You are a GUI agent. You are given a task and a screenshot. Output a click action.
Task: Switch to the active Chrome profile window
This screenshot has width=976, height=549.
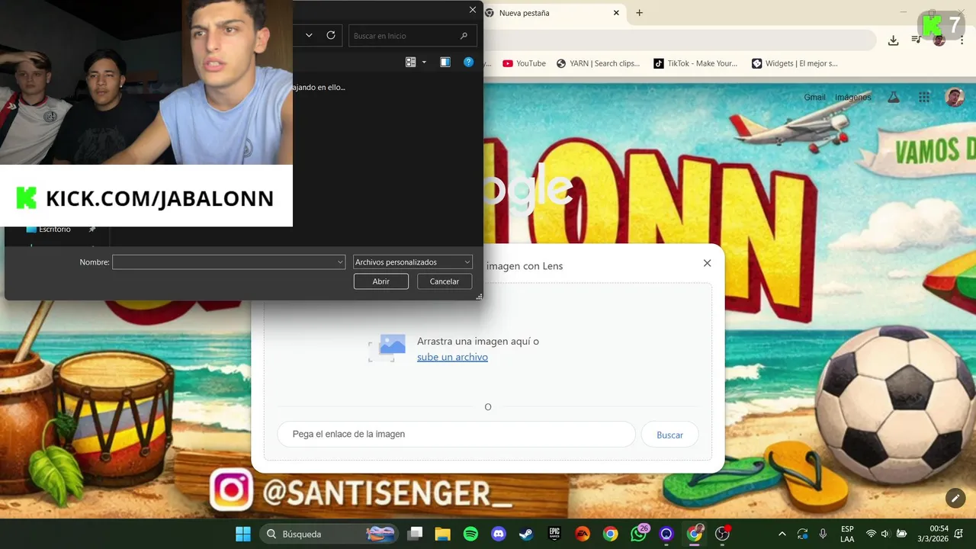tap(695, 534)
